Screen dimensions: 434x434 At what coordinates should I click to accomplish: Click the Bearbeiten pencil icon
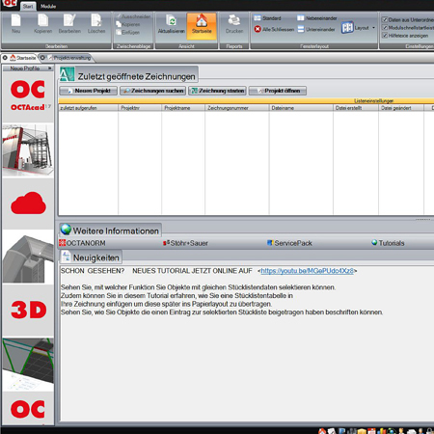pyautogui.click(x=69, y=20)
